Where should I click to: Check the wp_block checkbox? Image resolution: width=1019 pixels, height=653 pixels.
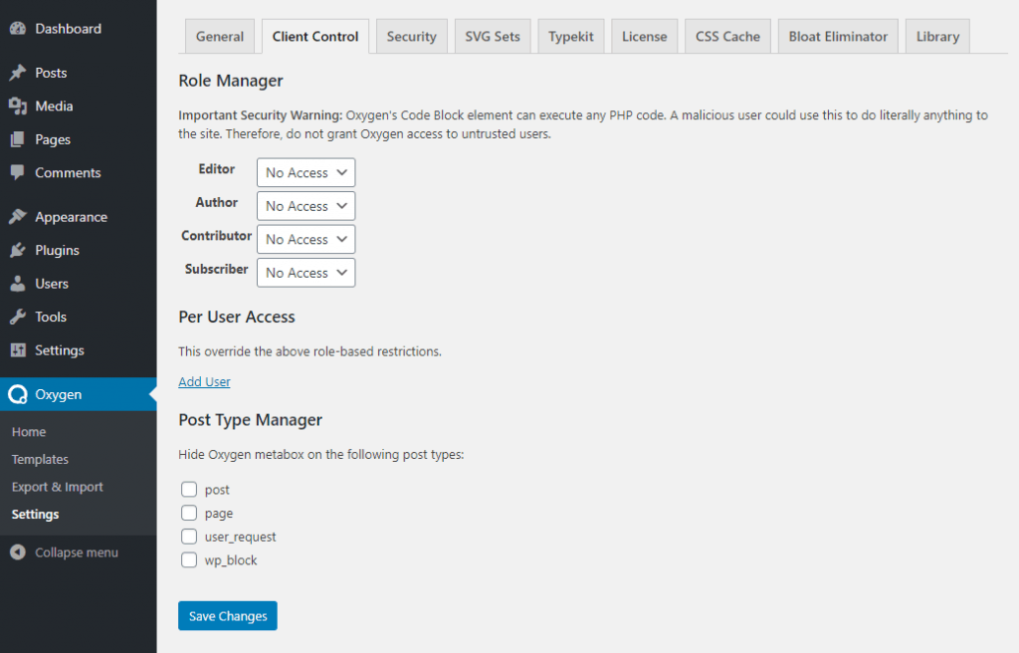[188, 559]
